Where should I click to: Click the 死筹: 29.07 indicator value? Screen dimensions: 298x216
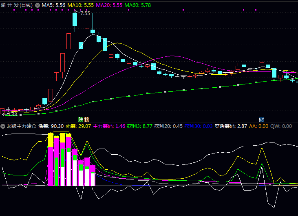coord(78,126)
